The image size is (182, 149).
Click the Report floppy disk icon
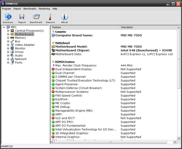(22, 17)
